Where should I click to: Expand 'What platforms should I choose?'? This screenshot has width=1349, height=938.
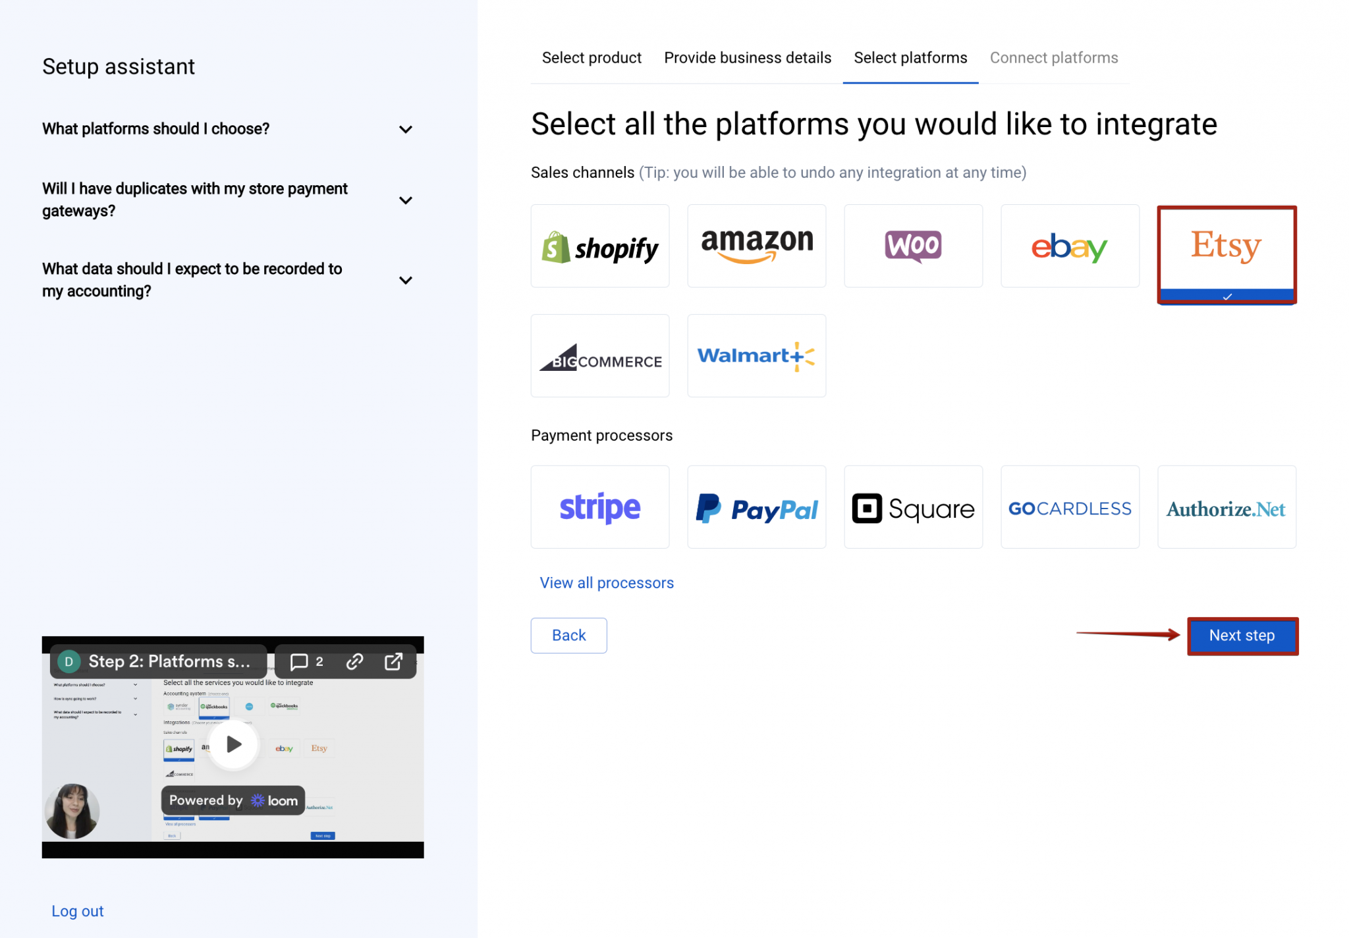[406, 129]
